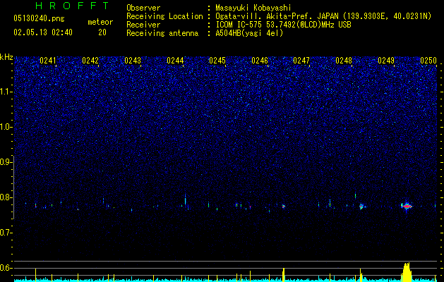The height and width of the screenshot is (282, 444).
Task: Click the 0241 time marker
Action: pos(48,61)
